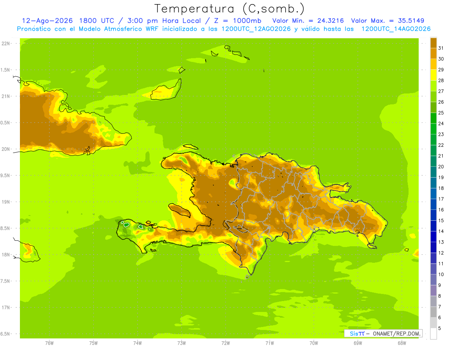Pick the yellow legend band between 28 and 29
This screenshot has width=451, height=348.
pyautogui.click(x=433, y=75)
